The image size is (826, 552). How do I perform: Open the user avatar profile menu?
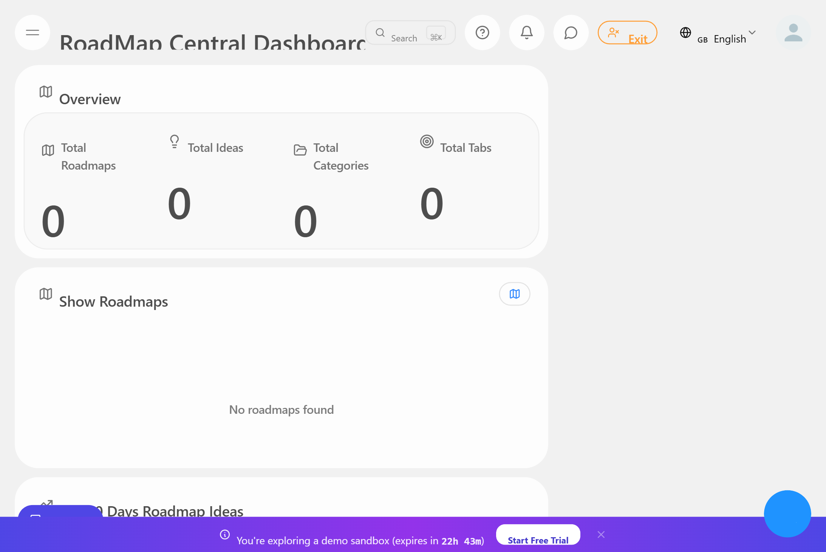coord(793,33)
